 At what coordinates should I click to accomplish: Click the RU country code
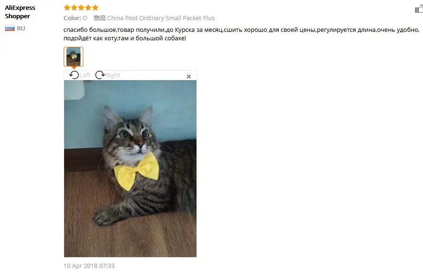[21, 29]
